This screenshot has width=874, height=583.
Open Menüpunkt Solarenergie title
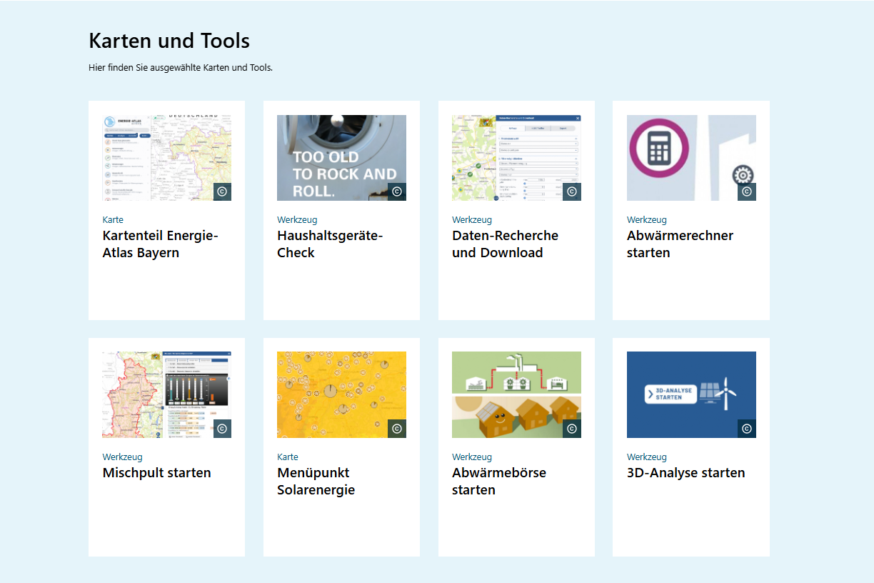[x=316, y=482]
